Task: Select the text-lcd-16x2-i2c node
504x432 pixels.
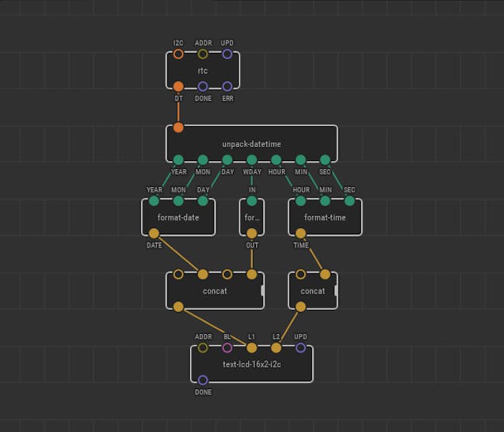Action: [252, 364]
